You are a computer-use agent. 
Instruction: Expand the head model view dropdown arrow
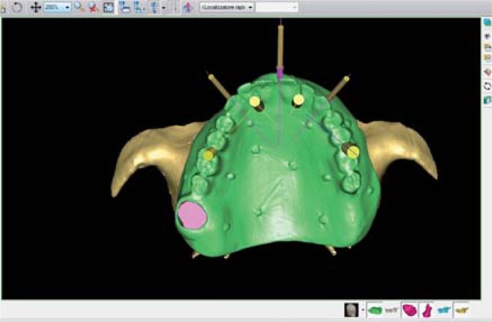[x=363, y=311]
